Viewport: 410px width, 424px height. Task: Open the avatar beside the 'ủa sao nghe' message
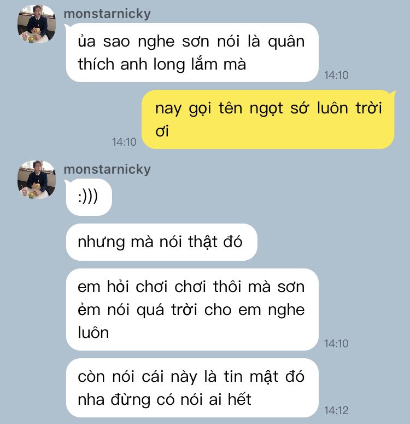pos(37,24)
